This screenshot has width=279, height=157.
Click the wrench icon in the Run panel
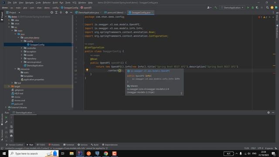[x=6, y=122]
